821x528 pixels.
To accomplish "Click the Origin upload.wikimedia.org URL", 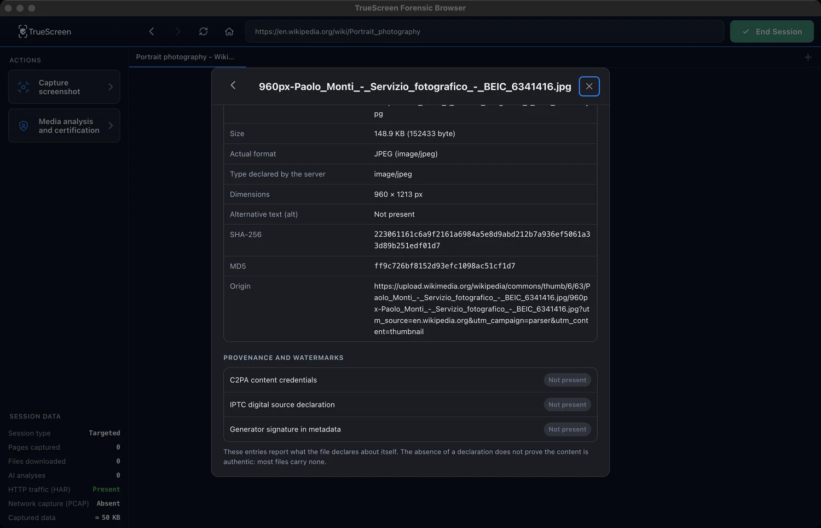I will [482, 309].
